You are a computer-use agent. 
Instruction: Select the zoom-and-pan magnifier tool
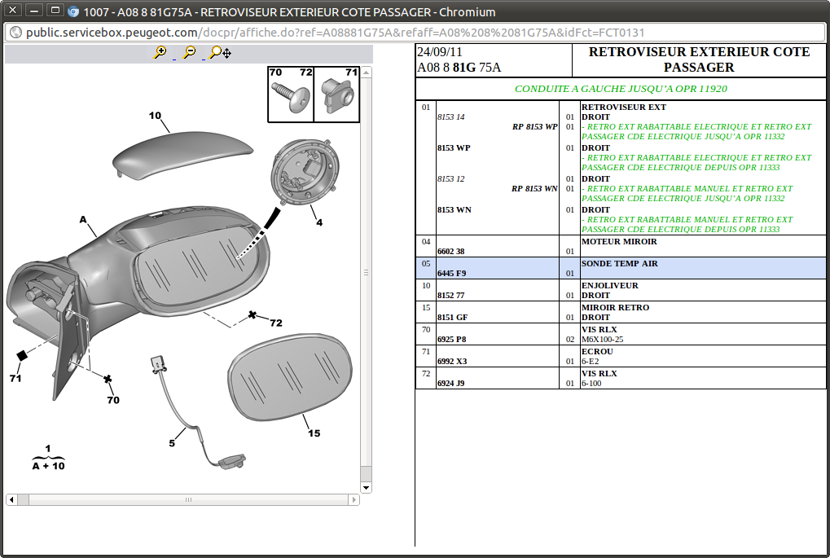point(220,52)
